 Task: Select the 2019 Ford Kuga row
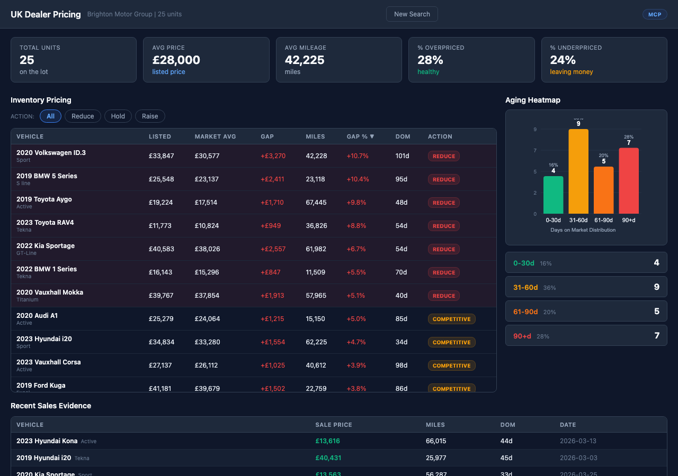pos(254,385)
